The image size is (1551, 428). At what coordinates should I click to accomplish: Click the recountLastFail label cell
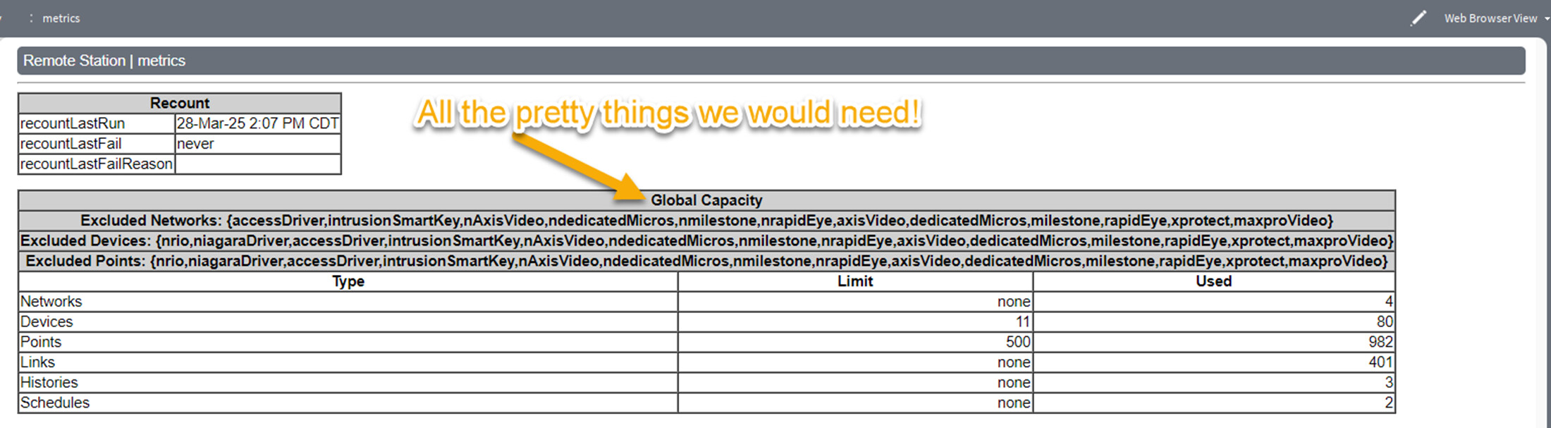(x=70, y=144)
